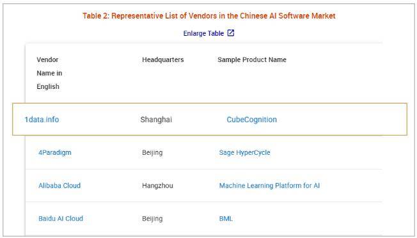
Task: Click blank space in Alibaba Cloud row
Action: [x=351, y=186]
